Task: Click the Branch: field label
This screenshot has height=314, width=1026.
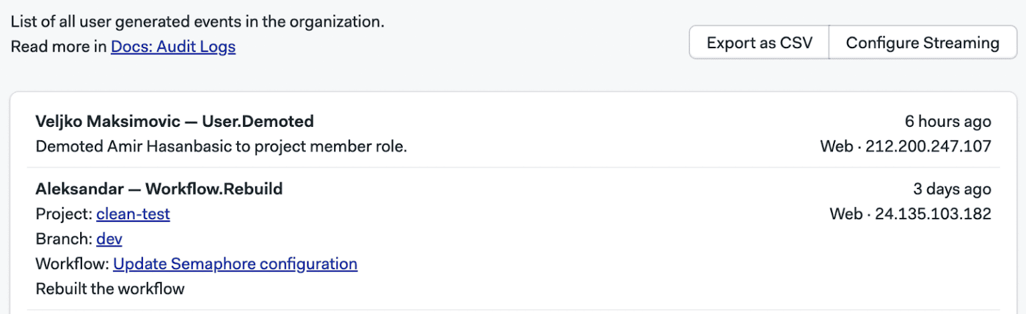Action: pyautogui.click(x=64, y=239)
